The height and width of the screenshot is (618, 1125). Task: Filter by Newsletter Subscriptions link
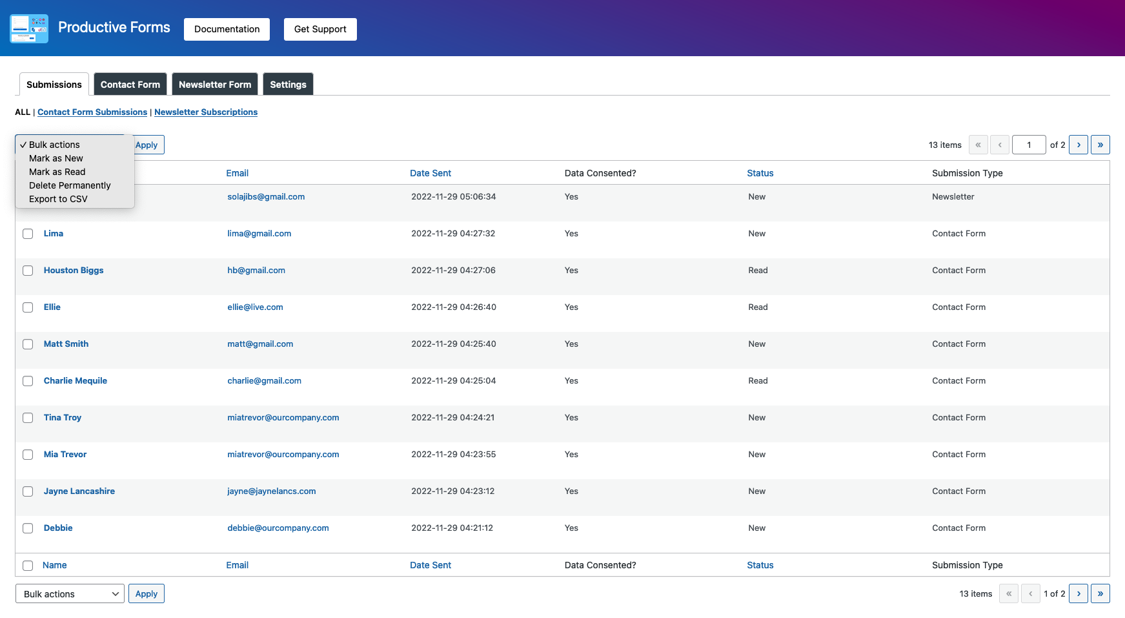click(206, 112)
